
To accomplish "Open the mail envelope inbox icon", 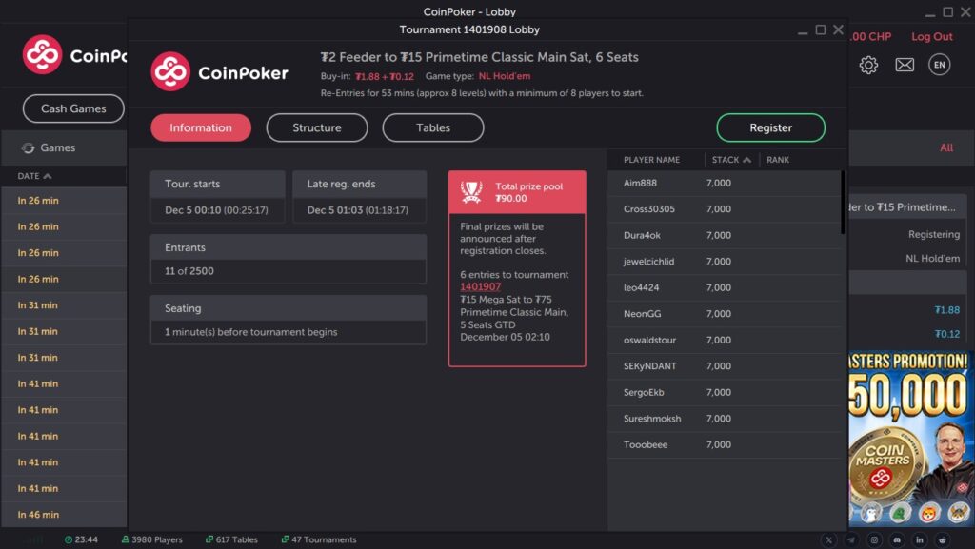I will click(905, 65).
